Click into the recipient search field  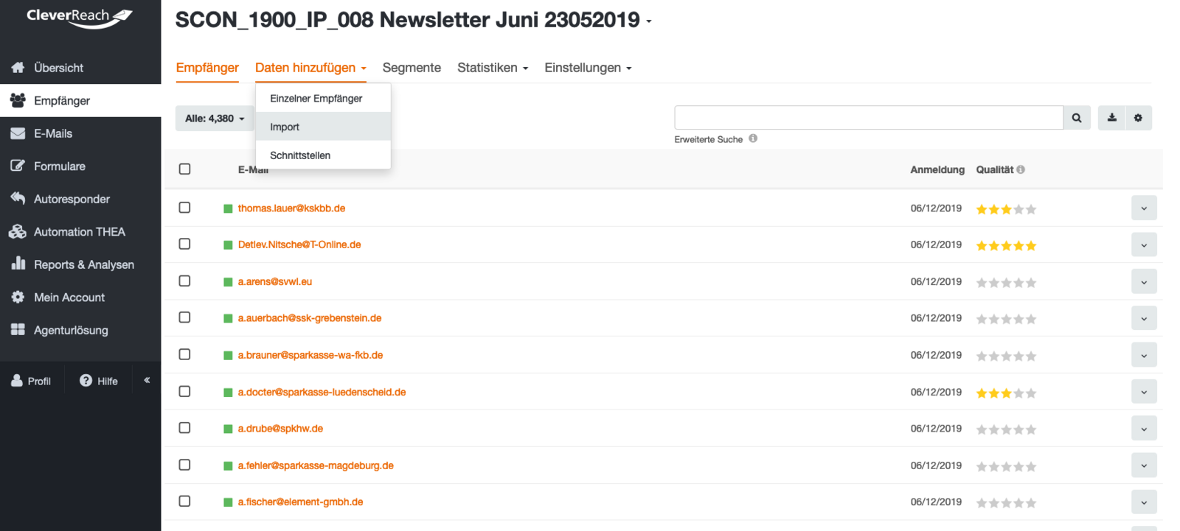[868, 118]
